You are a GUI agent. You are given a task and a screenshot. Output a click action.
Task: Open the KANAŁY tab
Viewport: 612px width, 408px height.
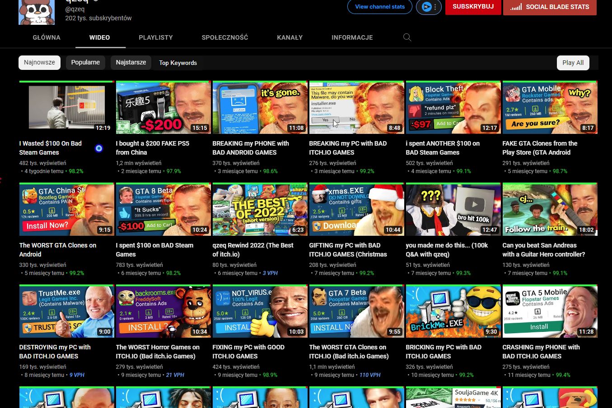[x=290, y=37]
